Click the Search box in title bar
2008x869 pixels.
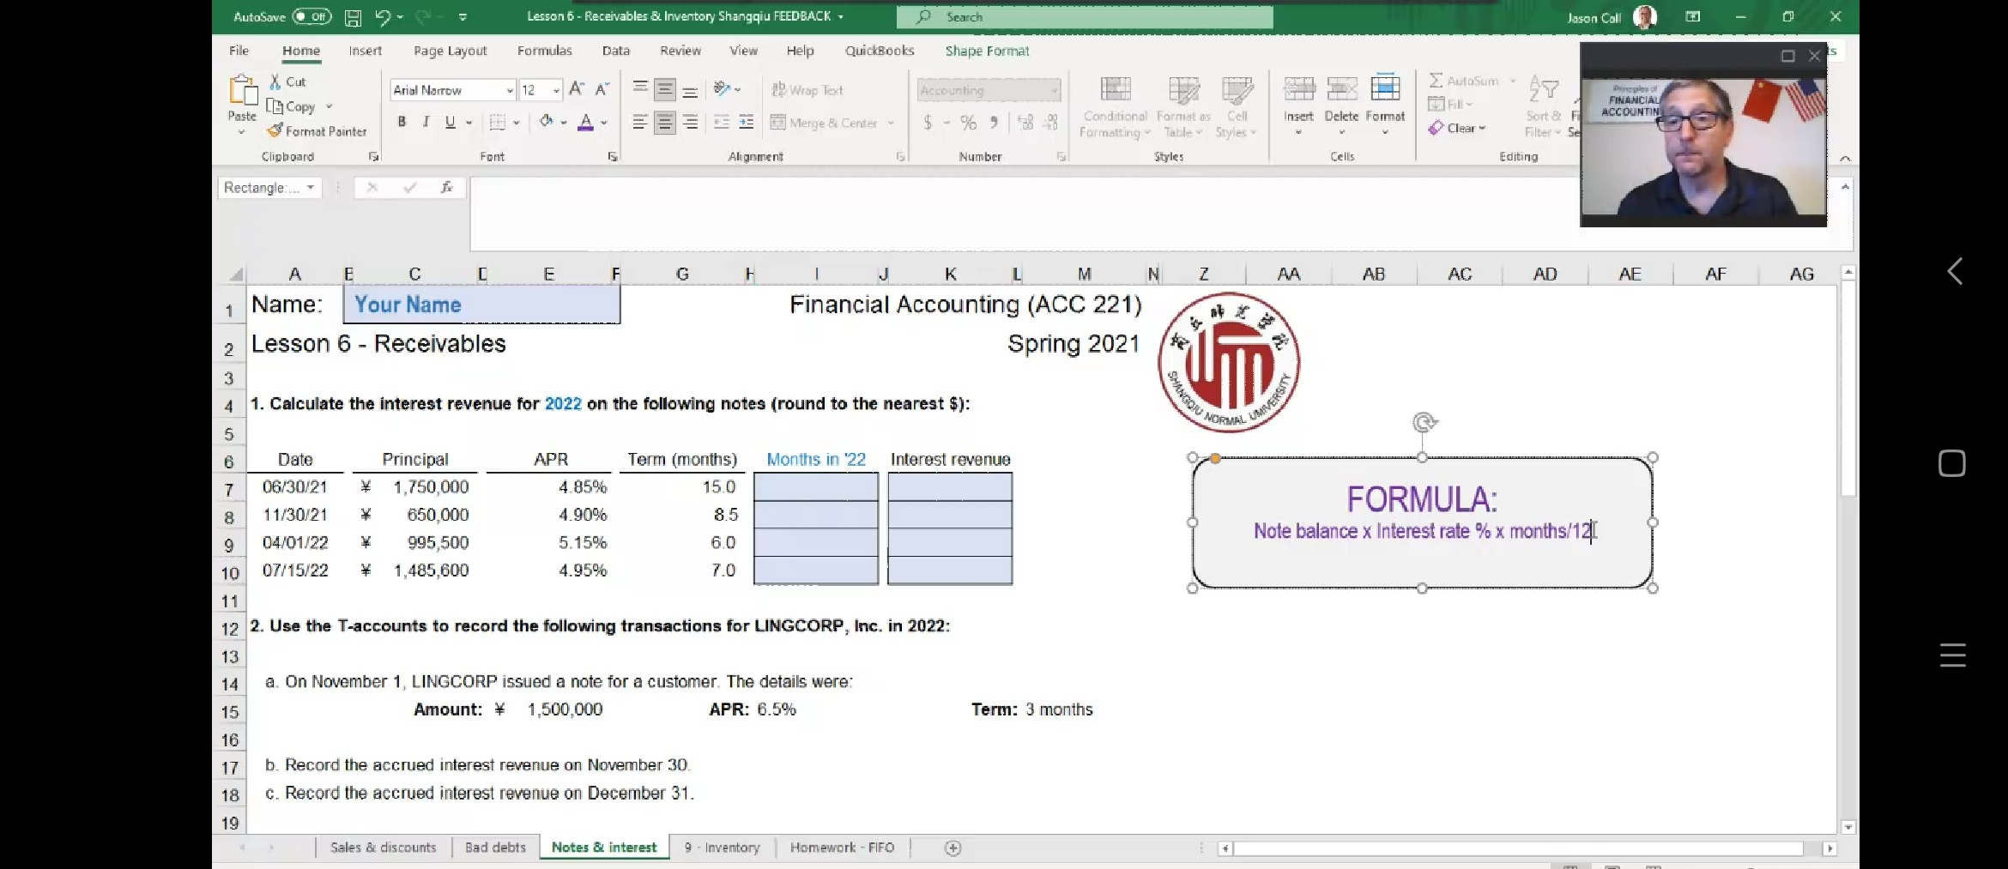(1084, 17)
